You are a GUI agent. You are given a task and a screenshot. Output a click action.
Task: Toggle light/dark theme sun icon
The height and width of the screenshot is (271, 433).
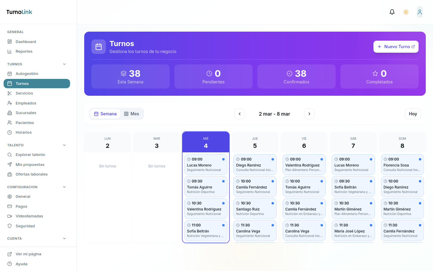coord(406,12)
